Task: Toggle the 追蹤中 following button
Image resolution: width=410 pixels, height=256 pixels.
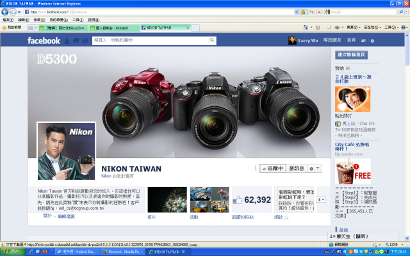Action: [x=273, y=168]
